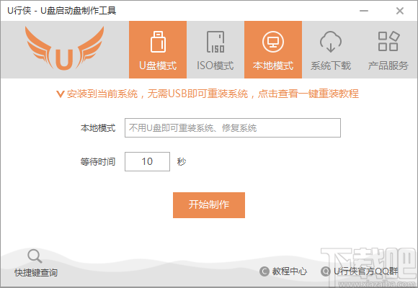Open 快捷键查询 magnifier icon
The height and width of the screenshot is (288, 418).
tap(35, 256)
